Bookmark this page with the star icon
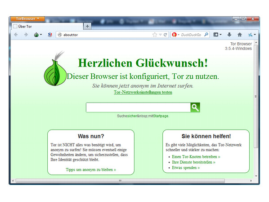269x202 pixels. [x=155, y=35]
